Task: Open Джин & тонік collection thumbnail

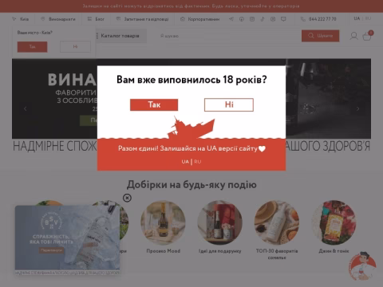Action: click(334, 222)
